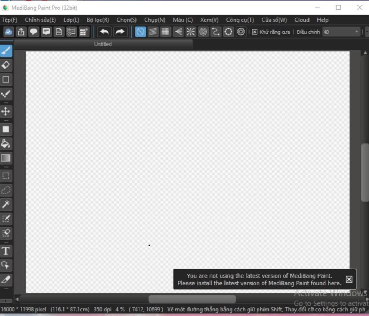Open the Chụp(N) menu
Screen dimensions: 369x316
point(155,20)
